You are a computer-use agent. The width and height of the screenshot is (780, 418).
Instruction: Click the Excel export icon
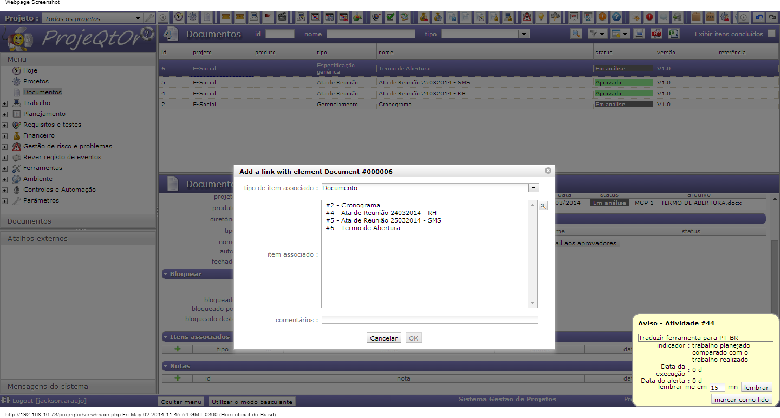673,34
